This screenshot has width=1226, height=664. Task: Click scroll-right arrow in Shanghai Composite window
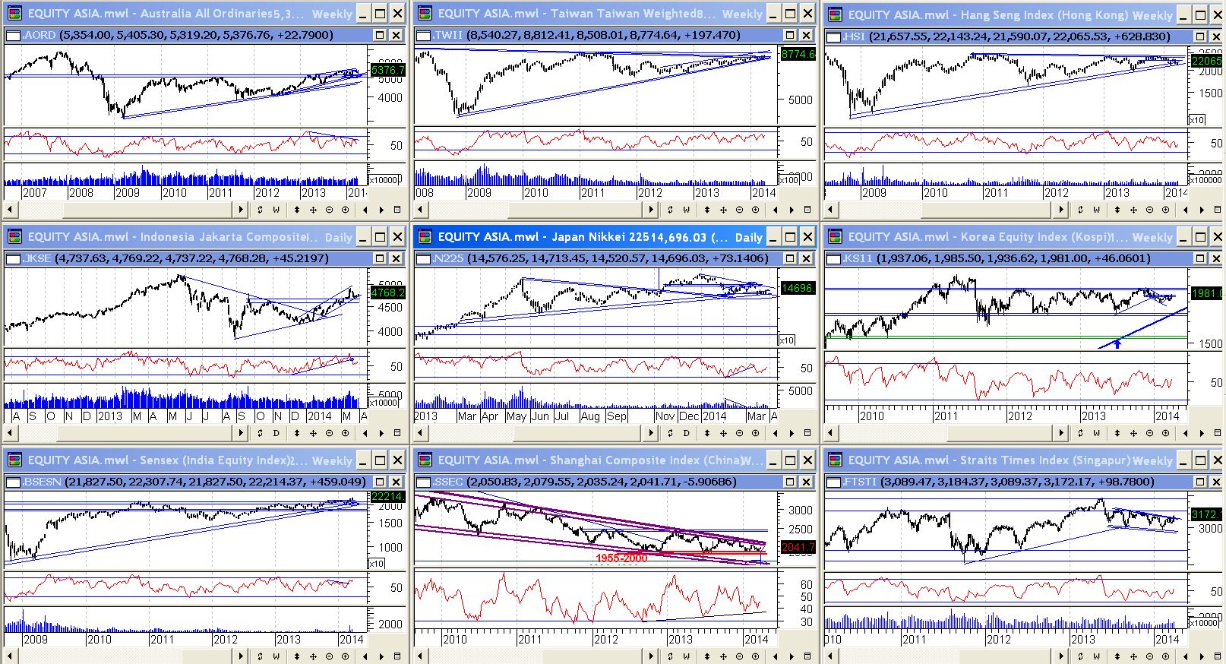(x=652, y=656)
